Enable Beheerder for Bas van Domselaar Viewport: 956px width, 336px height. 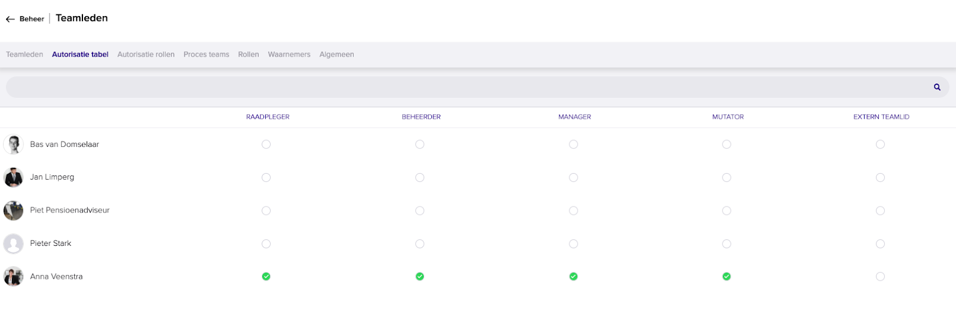pyautogui.click(x=419, y=144)
